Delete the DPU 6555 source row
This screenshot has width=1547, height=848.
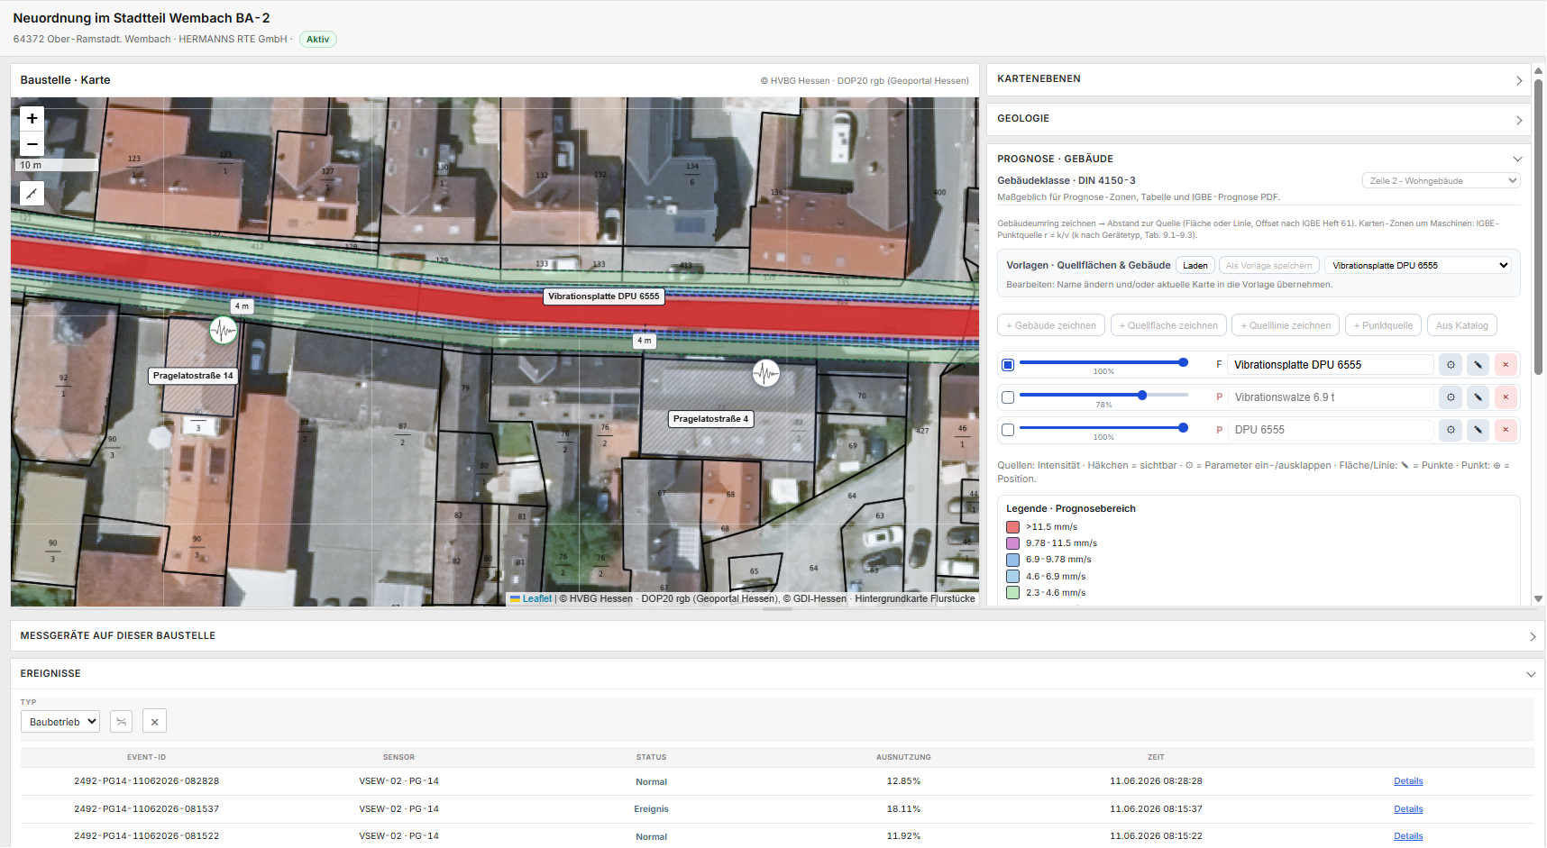point(1506,430)
